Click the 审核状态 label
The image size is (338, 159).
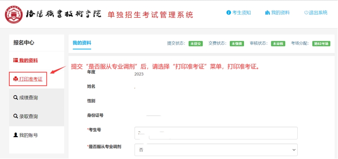tap(259, 43)
